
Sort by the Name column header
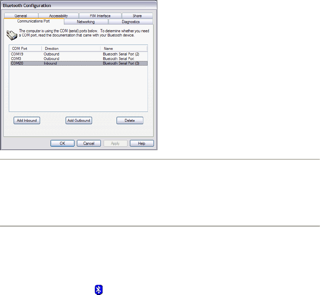tap(124, 48)
